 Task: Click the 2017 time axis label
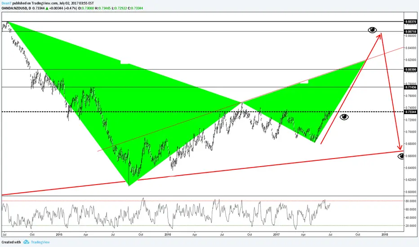click(x=276, y=235)
